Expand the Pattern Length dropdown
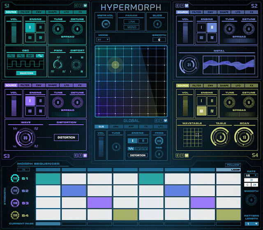263x230 pixels. [x=251, y=224]
